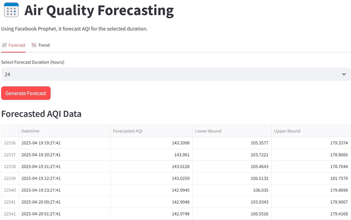Click the Upper Bound column header
351x220 pixels.
[287, 131]
